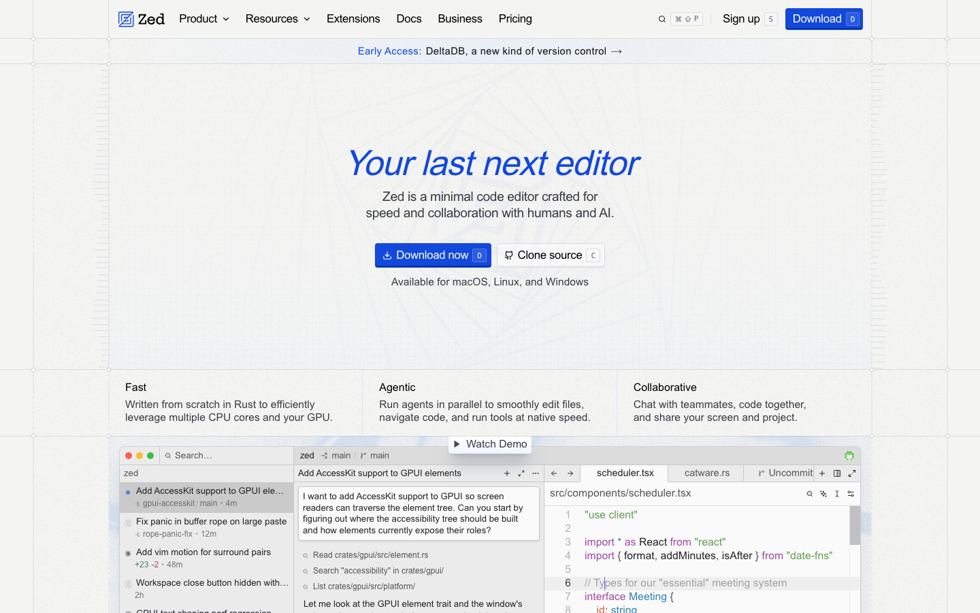Screen dimensions: 980x613
Task: Click the 'zed' header in threads sidebar
Action: 131,473
